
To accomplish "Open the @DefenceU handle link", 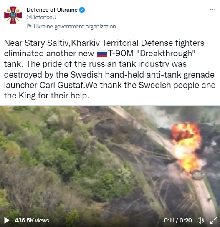I will (x=41, y=17).
